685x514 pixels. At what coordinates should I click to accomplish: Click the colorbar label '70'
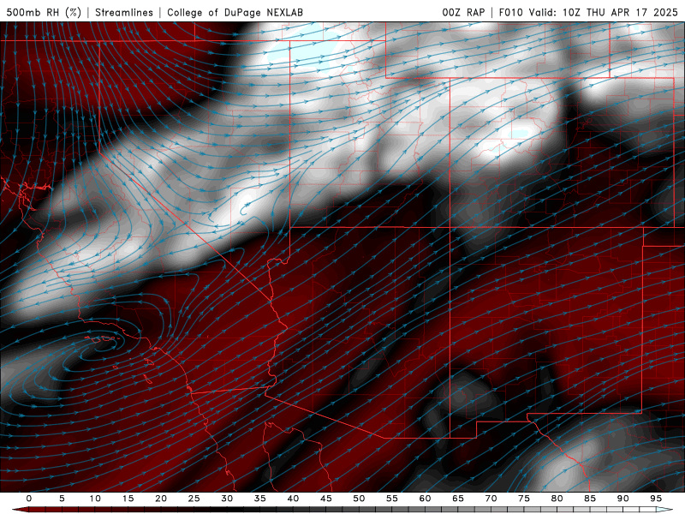[491, 499]
